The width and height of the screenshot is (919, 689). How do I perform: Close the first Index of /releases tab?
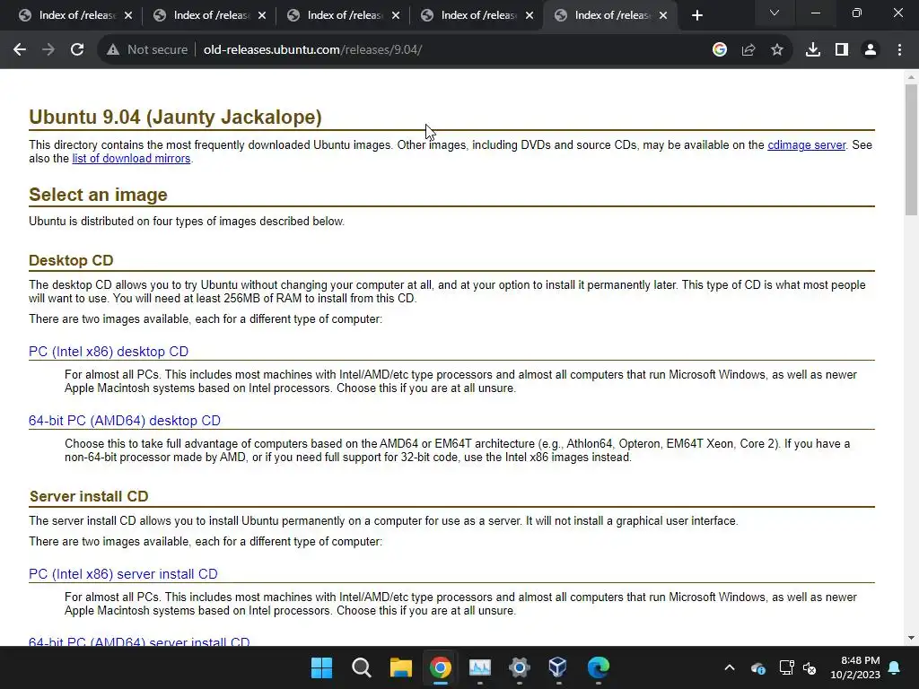tap(128, 15)
